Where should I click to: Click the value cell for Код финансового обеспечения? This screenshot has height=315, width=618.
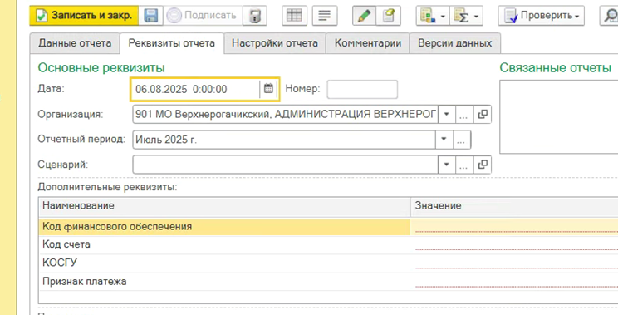point(514,227)
